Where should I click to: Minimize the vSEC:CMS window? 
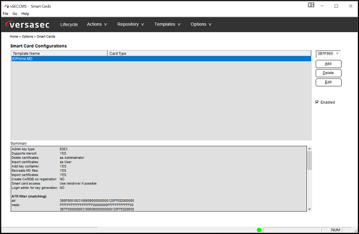(322, 6)
